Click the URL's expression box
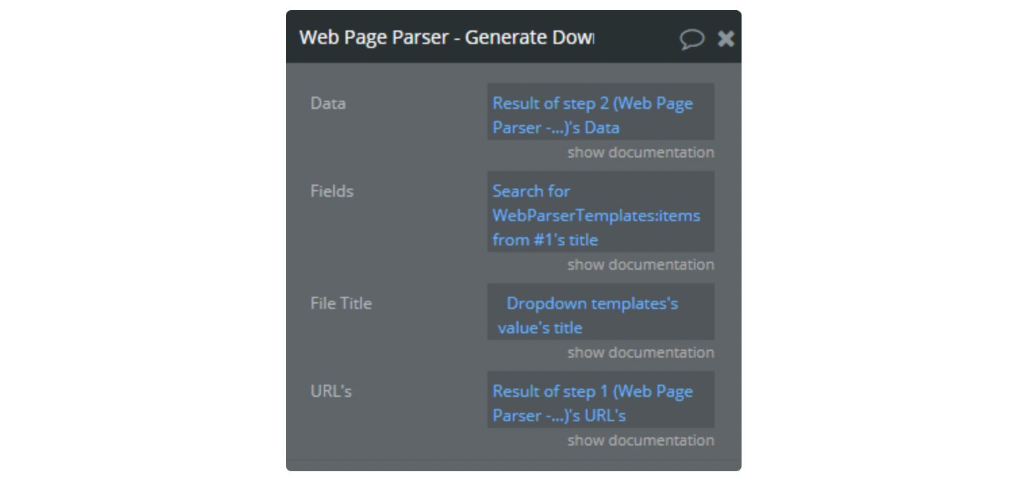 click(600, 400)
